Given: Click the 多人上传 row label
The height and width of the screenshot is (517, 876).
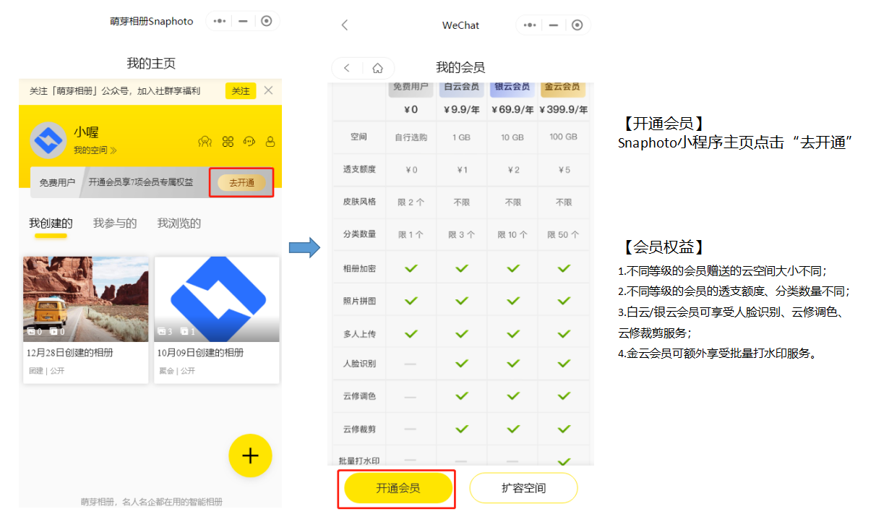Looking at the screenshot, I should [x=358, y=334].
